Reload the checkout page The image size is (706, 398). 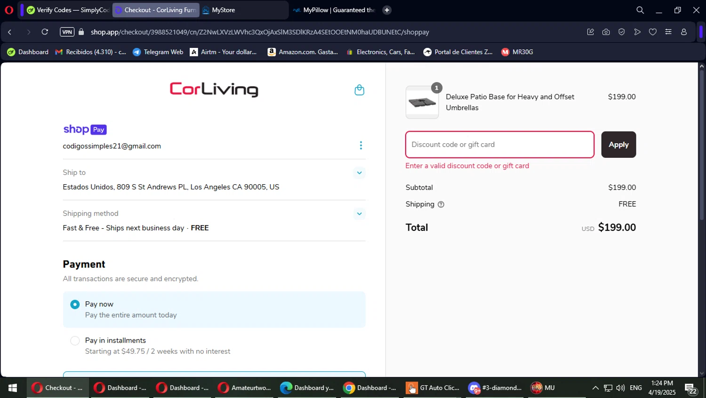[45, 32]
